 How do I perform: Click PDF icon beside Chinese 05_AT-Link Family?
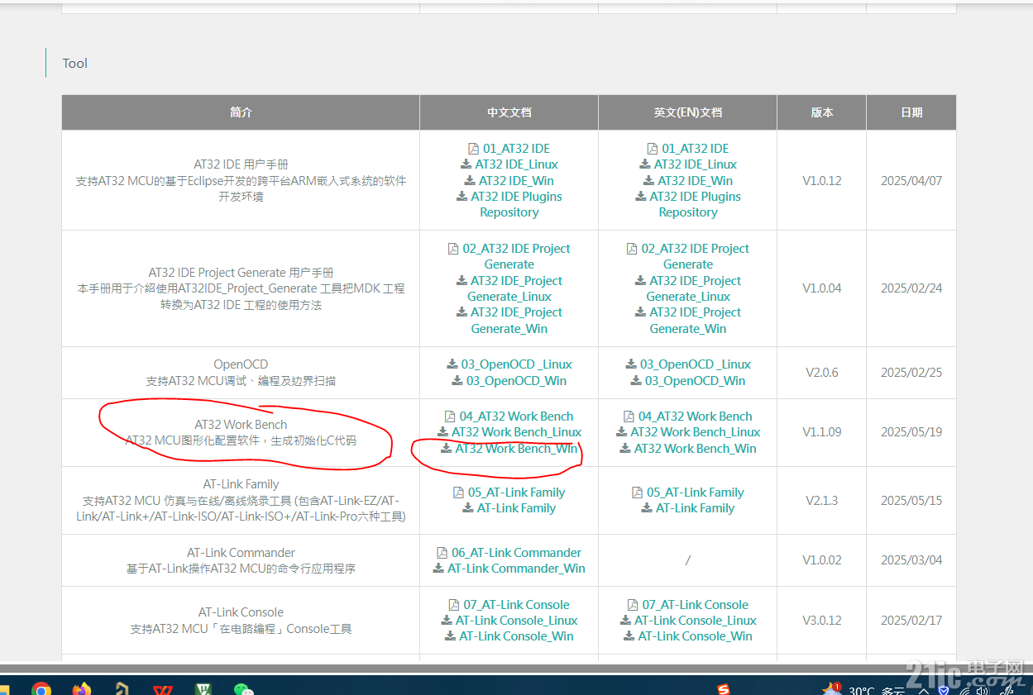[458, 493]
